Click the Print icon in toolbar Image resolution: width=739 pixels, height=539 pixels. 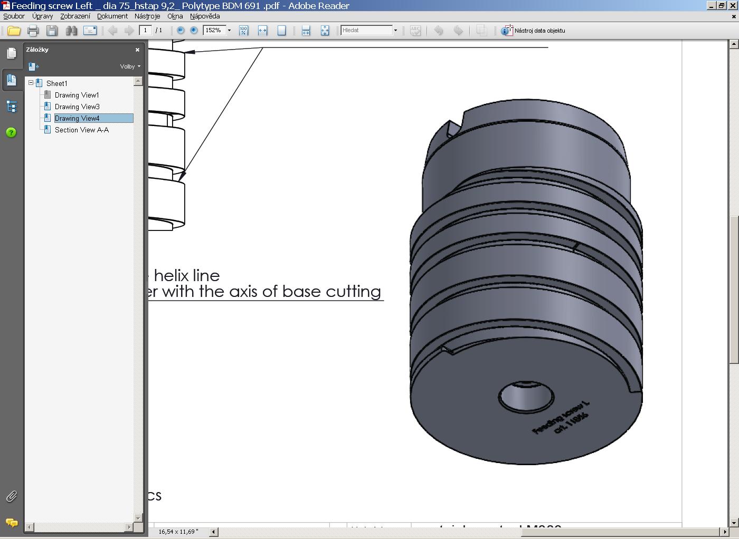33,31
